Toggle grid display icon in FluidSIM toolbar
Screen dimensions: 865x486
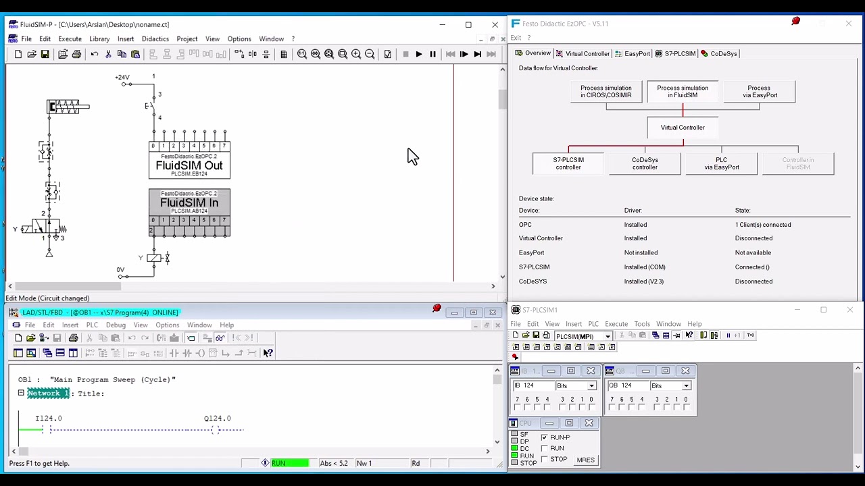coord(284,54)
